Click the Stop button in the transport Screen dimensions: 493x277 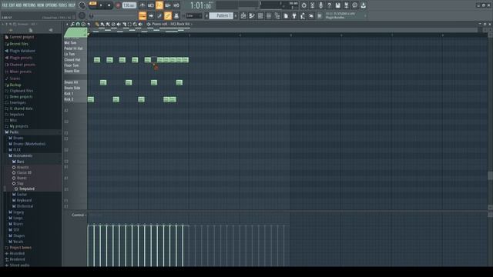(x=109, y=5)
